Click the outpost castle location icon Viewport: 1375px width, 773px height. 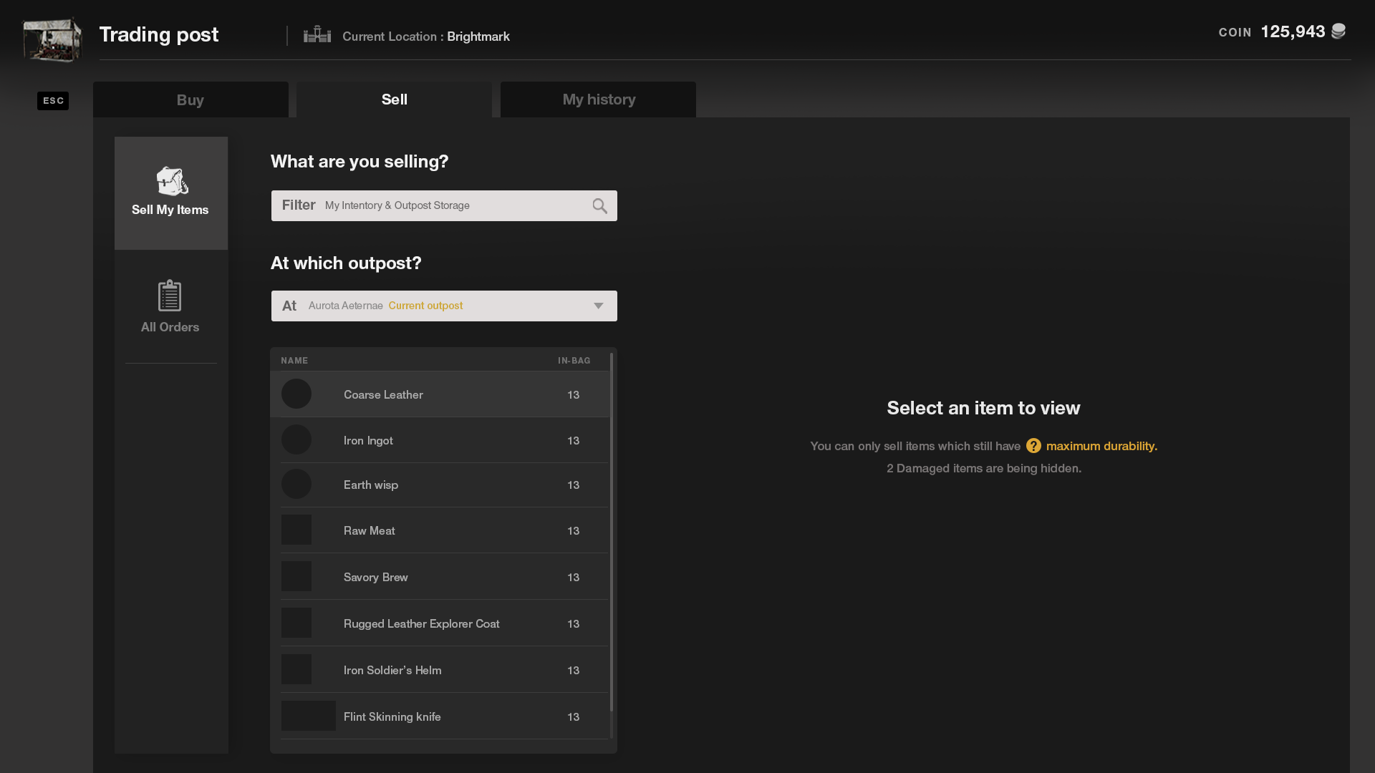(x=317, y=34)
